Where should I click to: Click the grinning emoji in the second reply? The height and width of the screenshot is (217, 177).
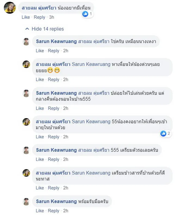(x=50, y=71)
